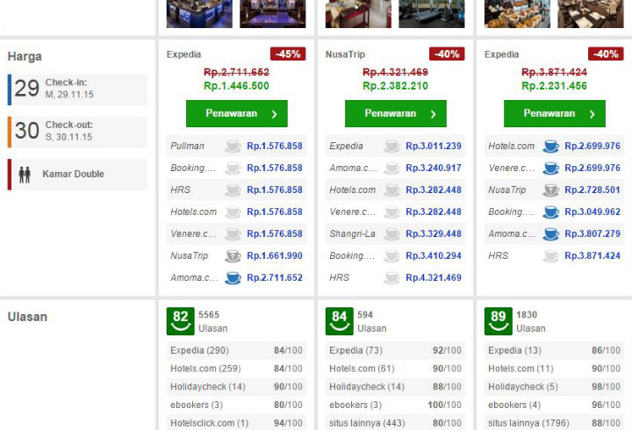
Task: Open third hotel's buffet food thumbnail
Action: [517, 14]
